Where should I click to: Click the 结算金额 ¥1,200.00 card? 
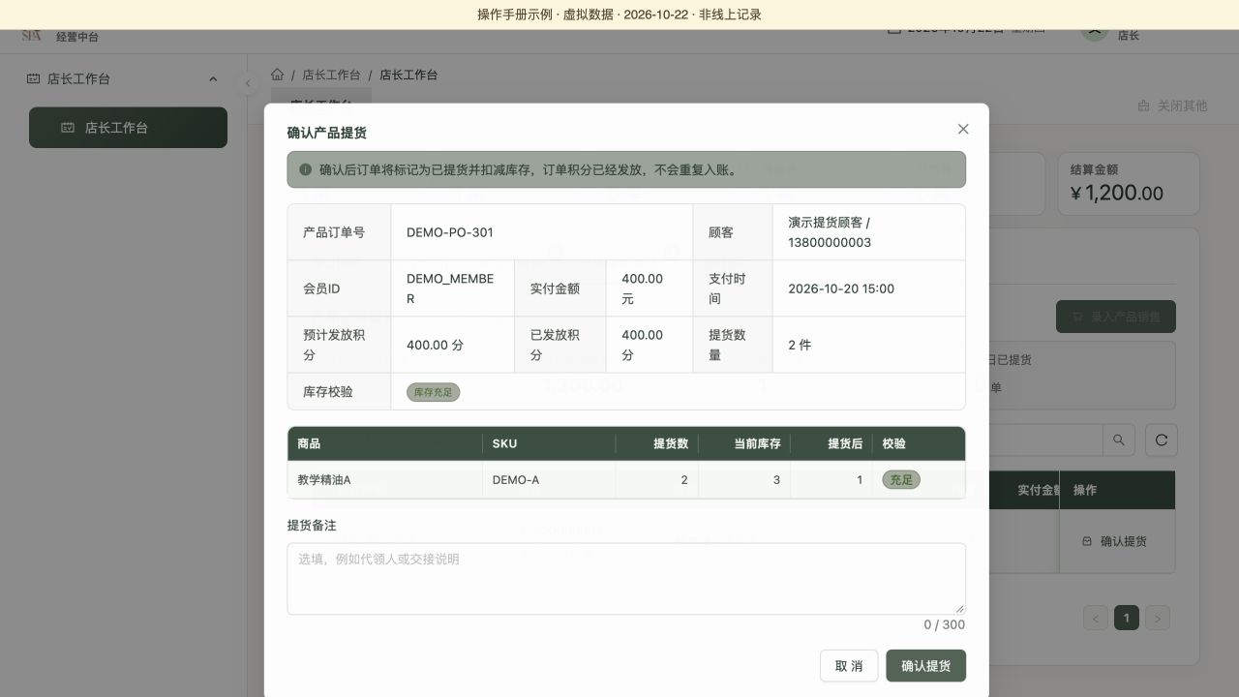pos(1128,183)
